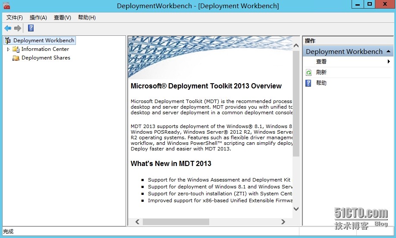Screen dimensions: 396x238
Task: Maximize the DeploymentWorkbench window
Action: pyautogui.click(x=370, y=4)
